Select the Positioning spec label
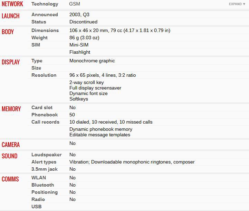249x211 pixels. tap(45, 192)
